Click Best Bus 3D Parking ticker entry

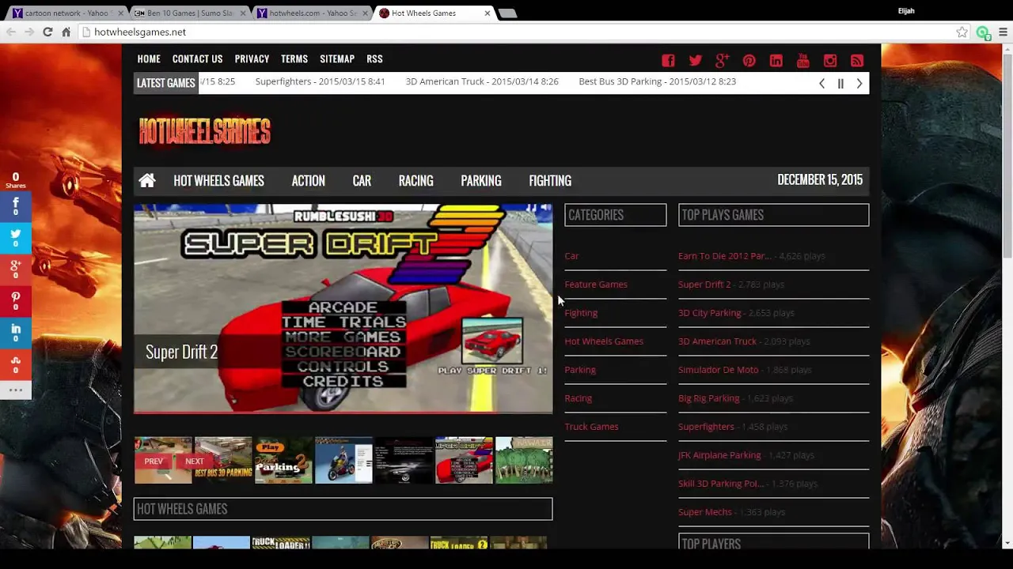tap(657, 81)
